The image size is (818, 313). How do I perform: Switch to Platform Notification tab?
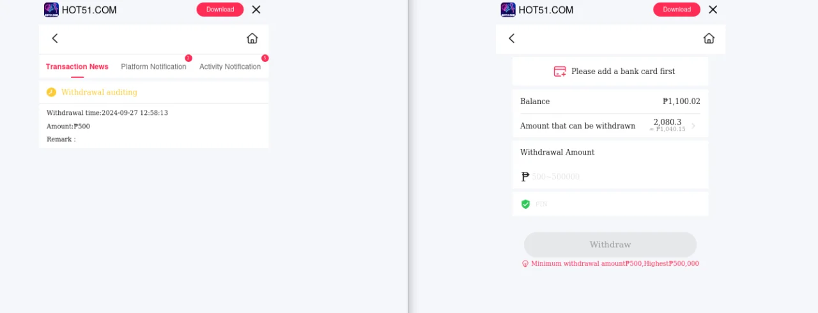click(153, 66)
